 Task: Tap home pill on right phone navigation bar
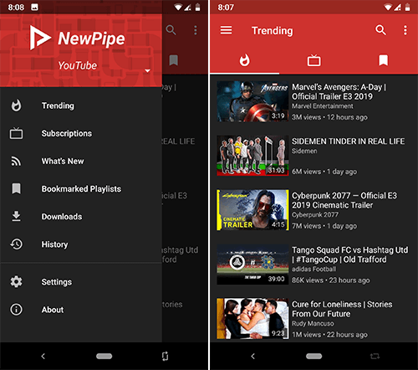[x=313, y=356]
